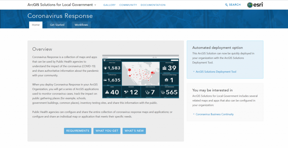Switch to the Workflows tab
The image size is (288, 148).
pyautogui.click(x=81, y=25)
